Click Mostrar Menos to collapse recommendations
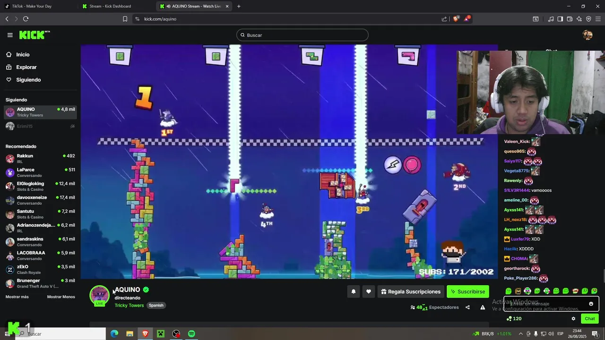The width and height of the screenshot is (605, 340). 61,297
